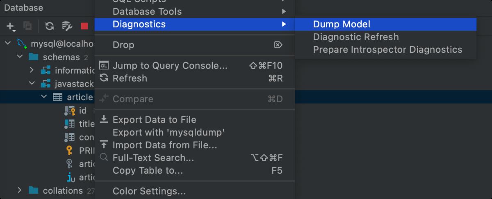Open Color Settings menu option

[149, 191]
